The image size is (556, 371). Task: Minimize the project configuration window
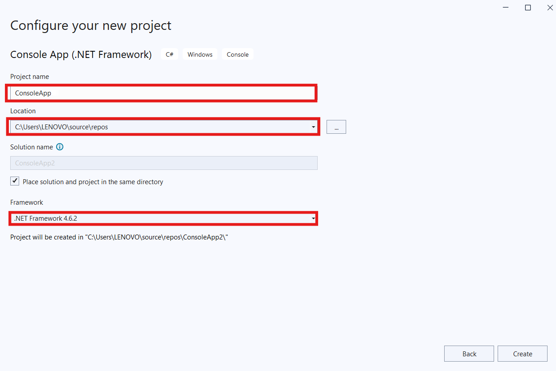[x=506, y=8]
